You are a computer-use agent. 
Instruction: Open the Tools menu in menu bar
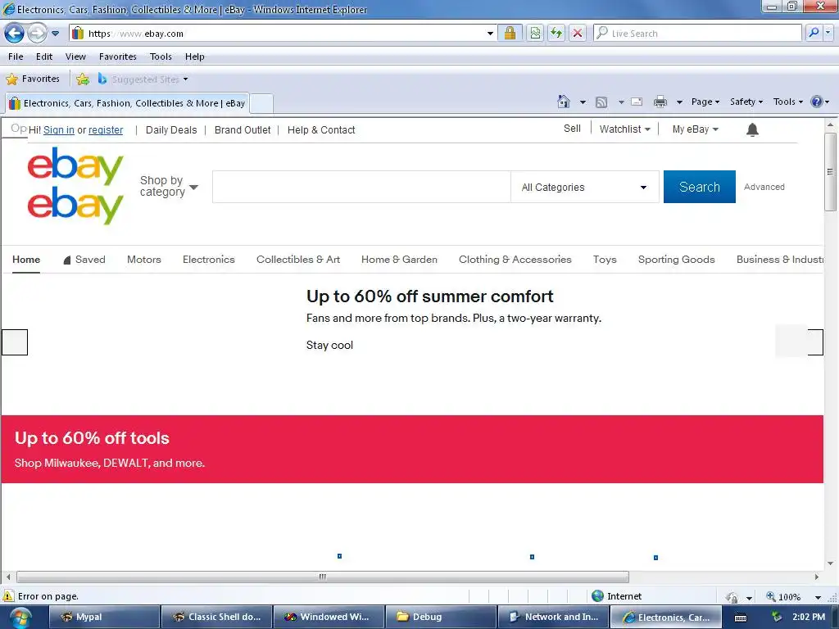[x=161, y=57]
